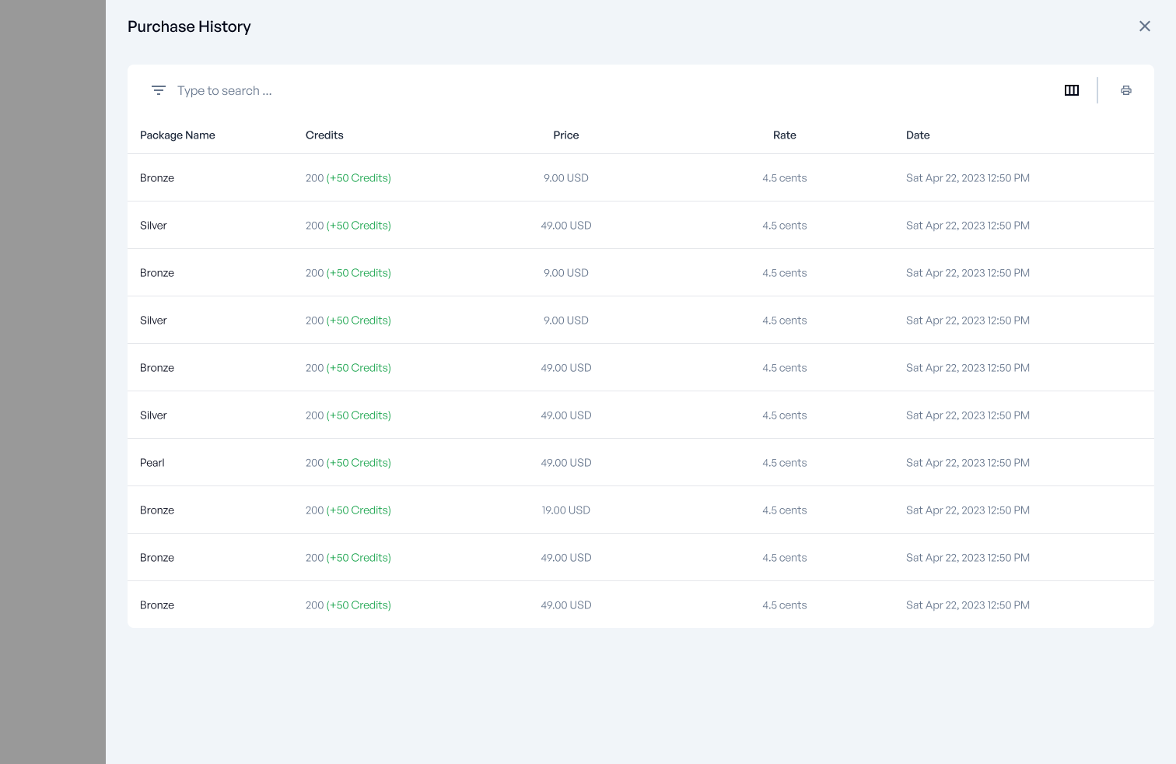Click the Purchase History title

189,26
